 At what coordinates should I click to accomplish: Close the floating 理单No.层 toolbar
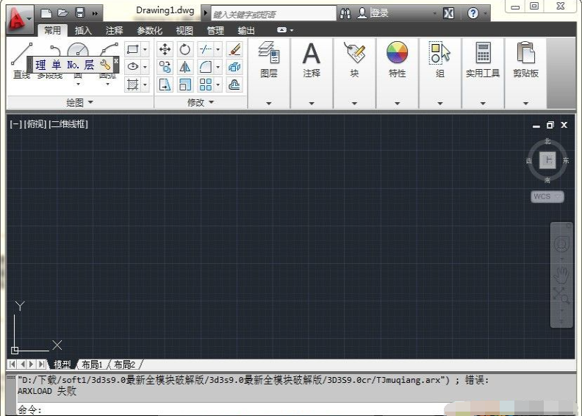point(116,60)
